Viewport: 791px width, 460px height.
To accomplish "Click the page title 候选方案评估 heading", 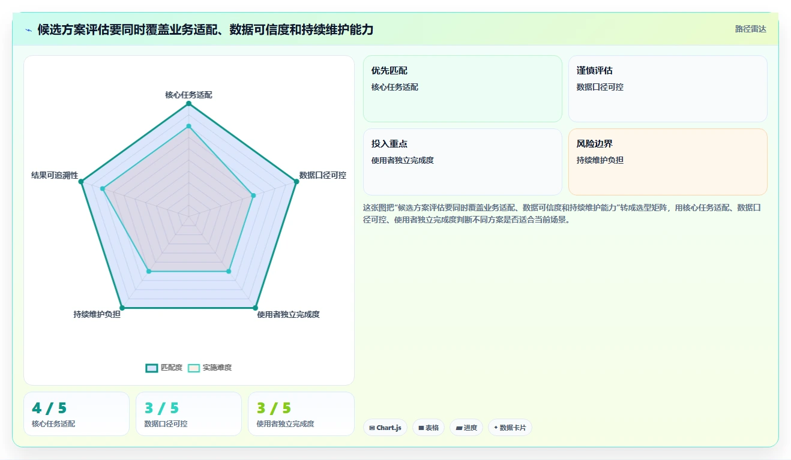I will (x=205, y=29).
